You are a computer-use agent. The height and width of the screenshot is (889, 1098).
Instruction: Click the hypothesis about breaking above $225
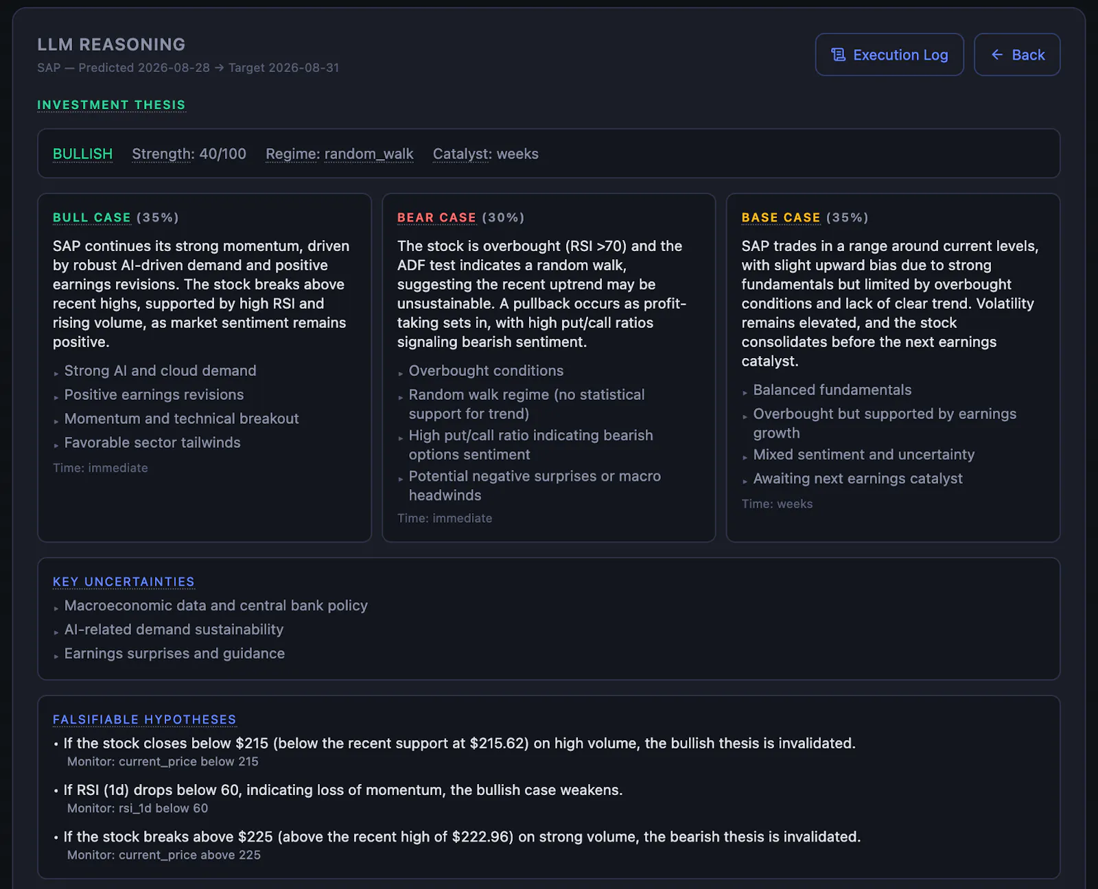tap(462, 836)
